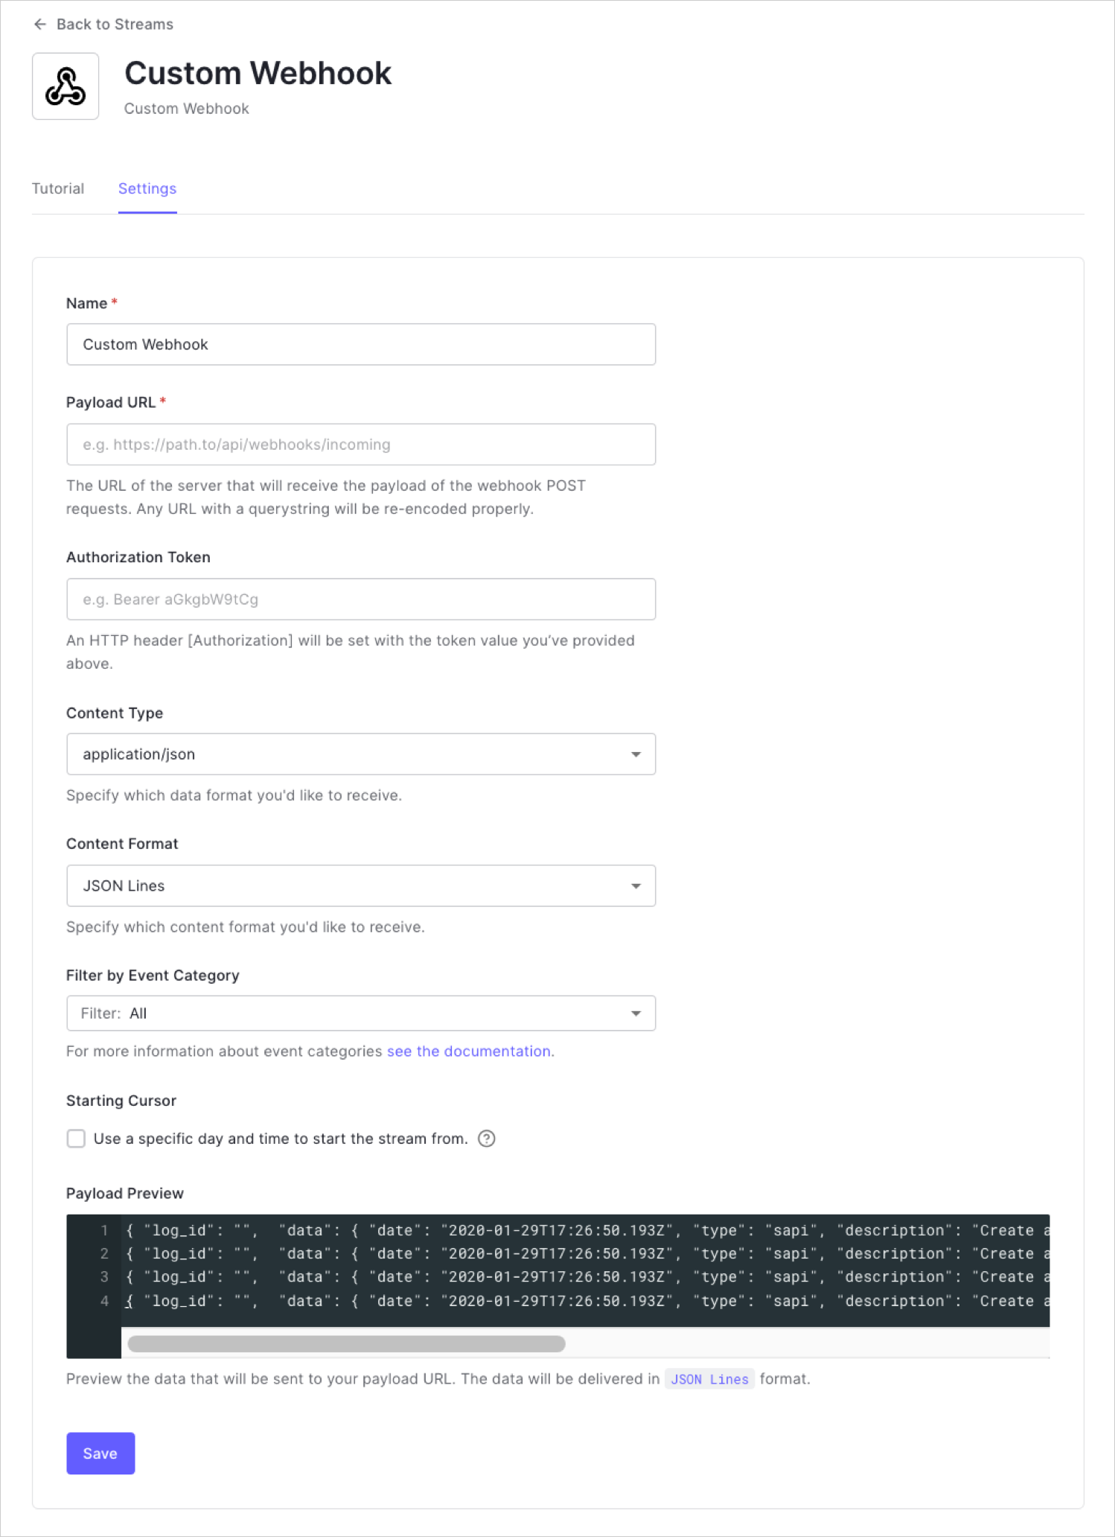
Task: Click the horizontal scrollbar under the Payload Preview
Action: tap(346, 1337)
